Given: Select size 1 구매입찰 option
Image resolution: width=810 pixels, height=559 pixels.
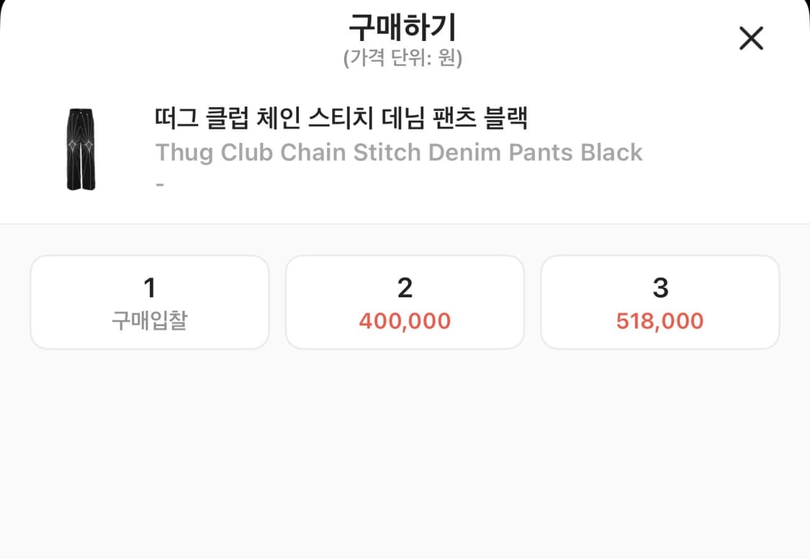Looking at the screenshot, I should [x=149, y=301].
